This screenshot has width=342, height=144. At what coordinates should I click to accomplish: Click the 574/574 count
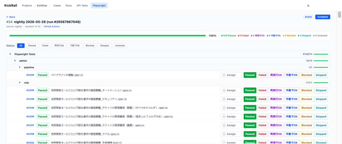click(x=308, y=54)
